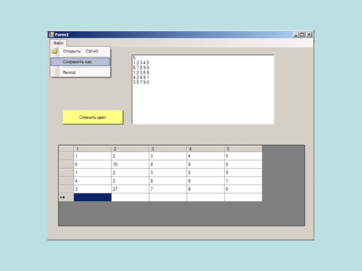Click the cell containing 27
The width and height of the screenshot is (362, 271).
(130, 189)
